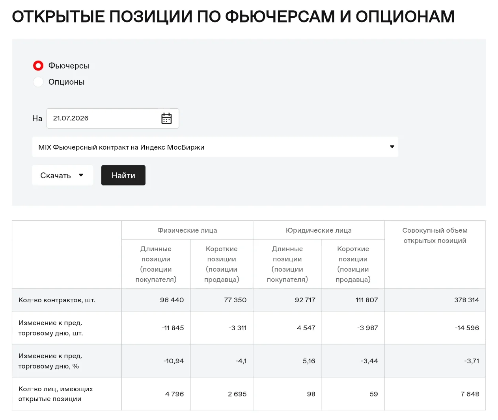Click the percentage value 5,16
The image size is (498, 420).
tap(309, 361)
